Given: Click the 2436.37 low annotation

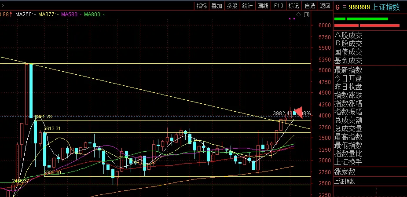Looking at the screenshot, I should tap(21, 181).
